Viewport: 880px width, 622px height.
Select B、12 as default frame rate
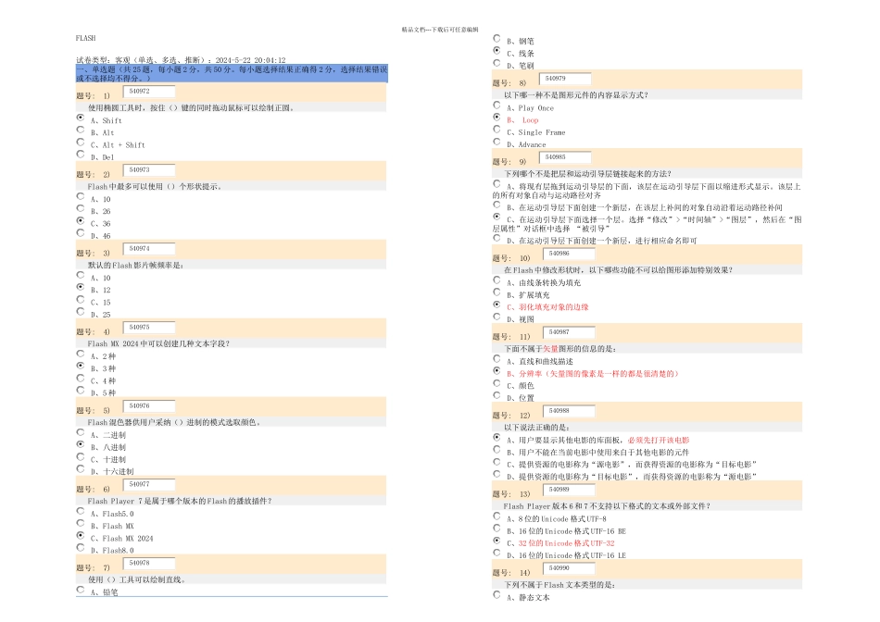point(81,287)
